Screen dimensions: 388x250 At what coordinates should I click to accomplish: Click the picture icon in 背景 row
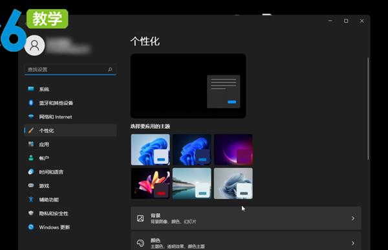click(x=140, y=218)
